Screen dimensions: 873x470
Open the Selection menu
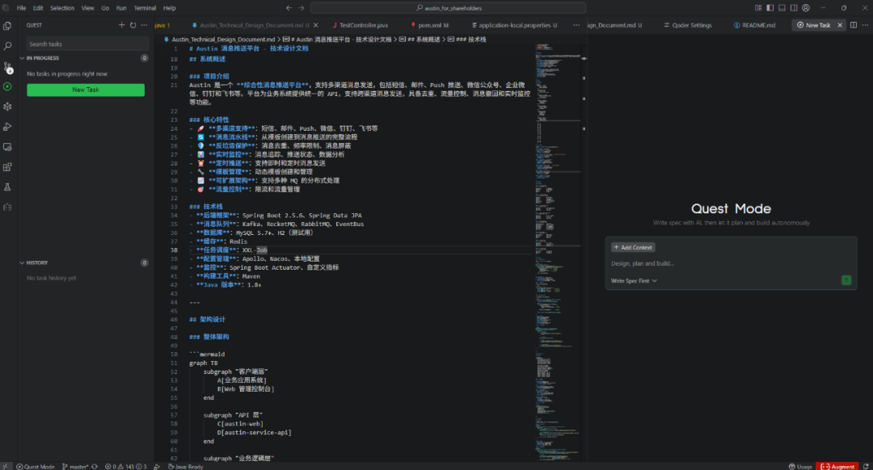[61, 8]
